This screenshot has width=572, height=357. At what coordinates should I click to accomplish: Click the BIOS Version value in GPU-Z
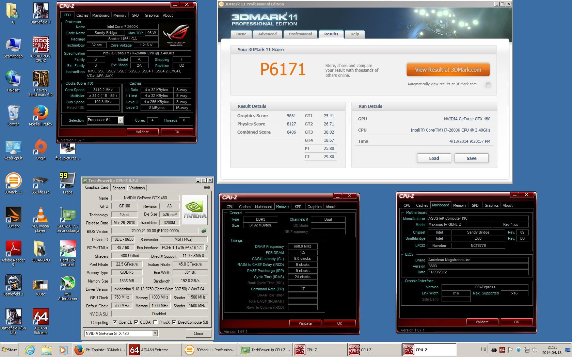[x=155, y=231]
